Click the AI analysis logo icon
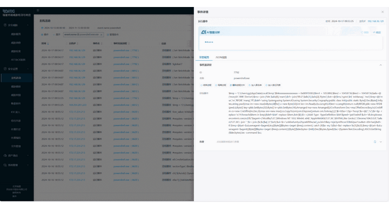 point(204,32)
